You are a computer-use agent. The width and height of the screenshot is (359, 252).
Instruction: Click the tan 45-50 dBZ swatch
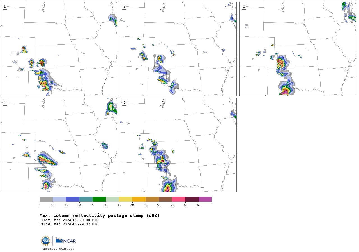point(152,199)
